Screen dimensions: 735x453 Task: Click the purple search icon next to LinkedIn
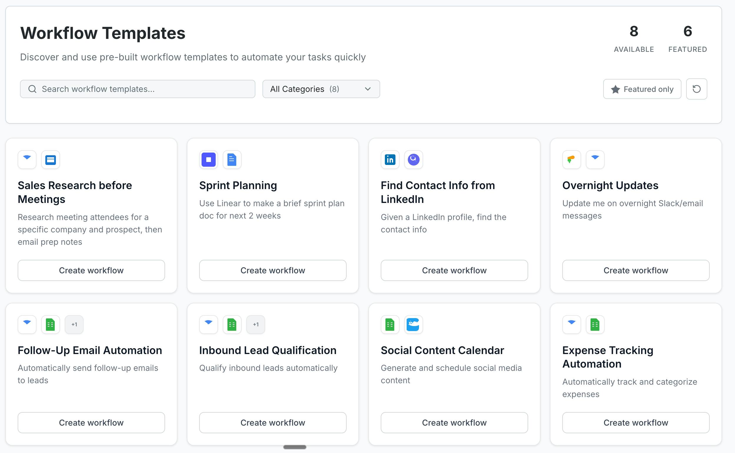pyautogui.click(x=413, y=159)
